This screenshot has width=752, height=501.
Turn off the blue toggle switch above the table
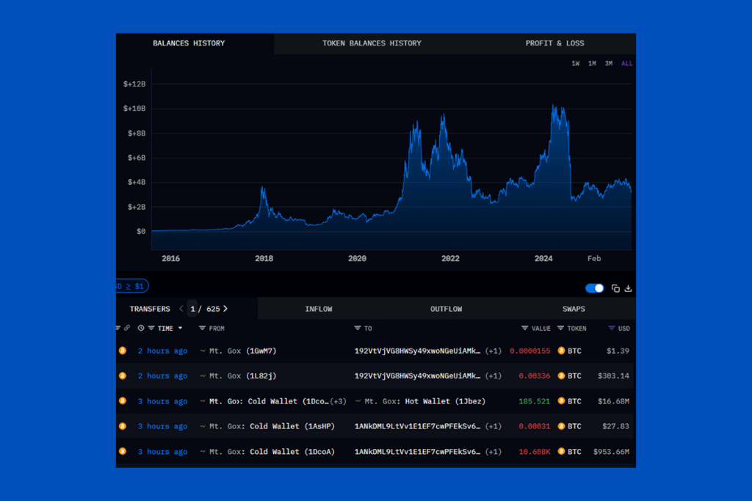pyautogui.click(x=594, y=288)
